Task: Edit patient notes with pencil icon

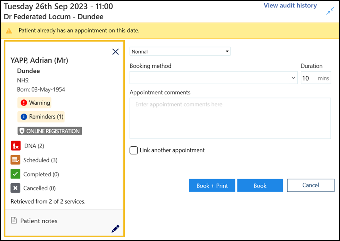Action: [115, 229]
